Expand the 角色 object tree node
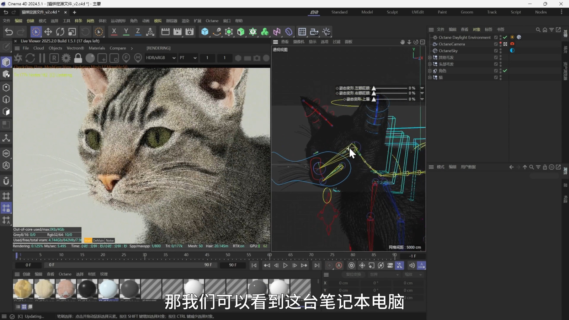This screenshot has width=569, height=320. coord(430,71)
